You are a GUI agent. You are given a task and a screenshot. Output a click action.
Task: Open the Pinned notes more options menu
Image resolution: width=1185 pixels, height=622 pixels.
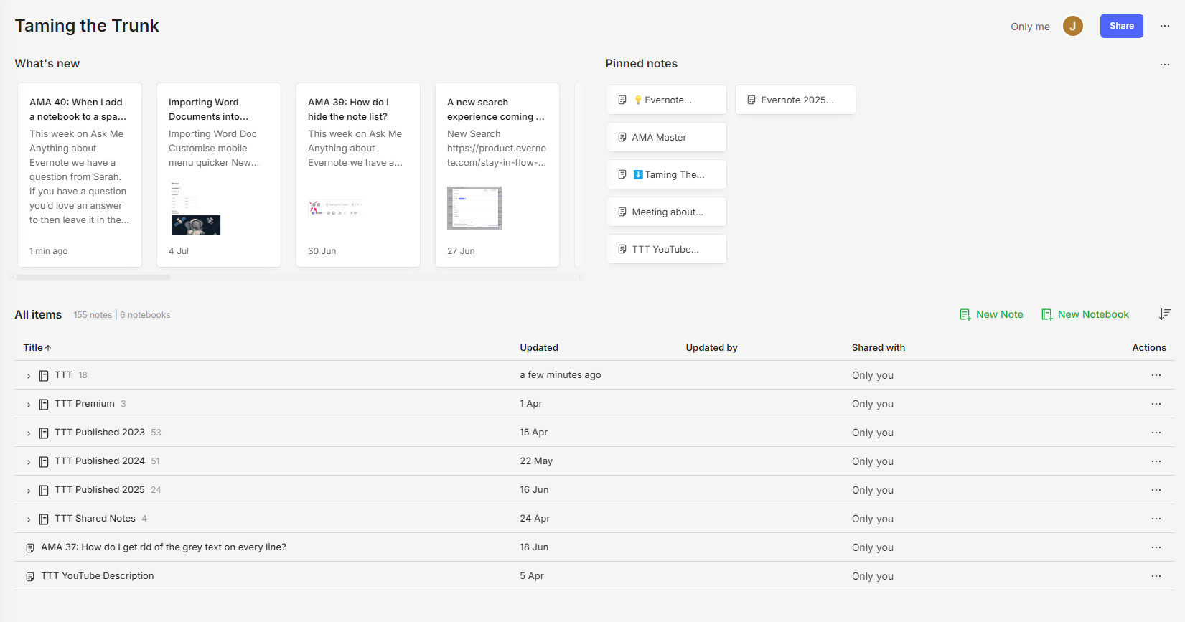[x=1164, y=64]
